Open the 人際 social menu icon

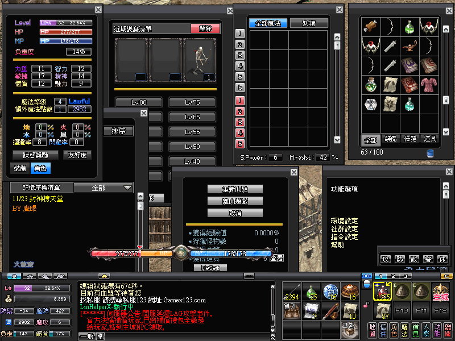(x=426, y=331)
